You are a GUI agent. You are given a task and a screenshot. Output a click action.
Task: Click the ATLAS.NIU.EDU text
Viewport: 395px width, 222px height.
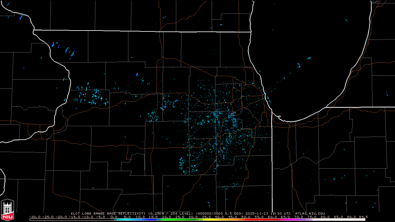pos(310,213)
